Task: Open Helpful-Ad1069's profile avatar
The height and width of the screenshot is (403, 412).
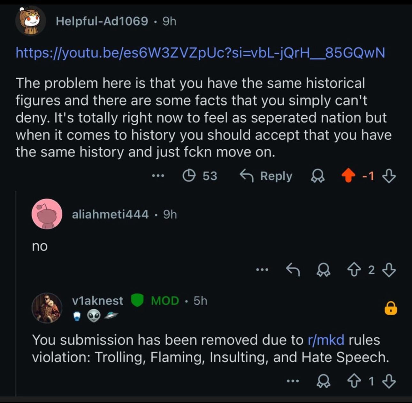Action: click(x=31, y=21)
